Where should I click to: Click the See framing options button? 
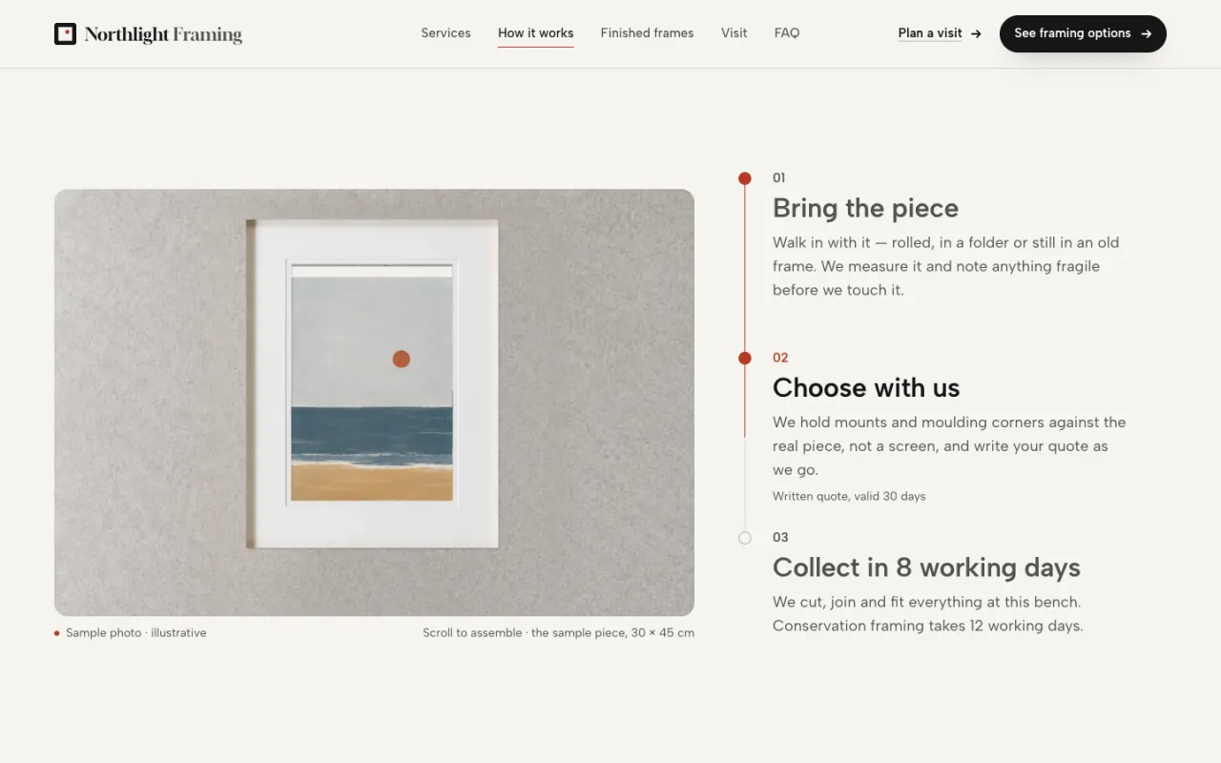[1083, 33]
